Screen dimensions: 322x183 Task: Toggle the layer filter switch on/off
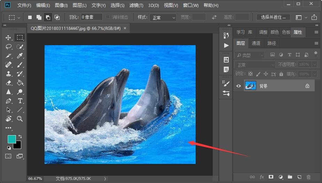pyautogui.click(x=315, y=54)
